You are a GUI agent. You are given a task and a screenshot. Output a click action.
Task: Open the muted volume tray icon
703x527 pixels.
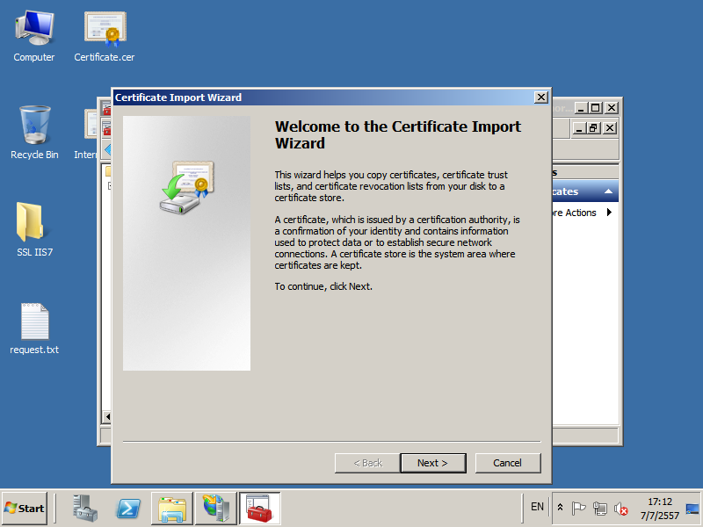coord(621,508)
